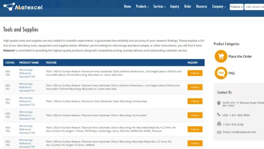
Task: Click Inquiry button for ASS-752
Action: 195,101
